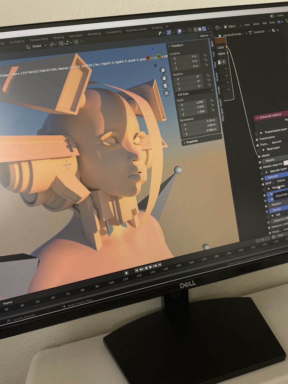This screenshot has height=384, width=288.
Task: Switch to the UV Editing workspace tab
Action: 17,42
